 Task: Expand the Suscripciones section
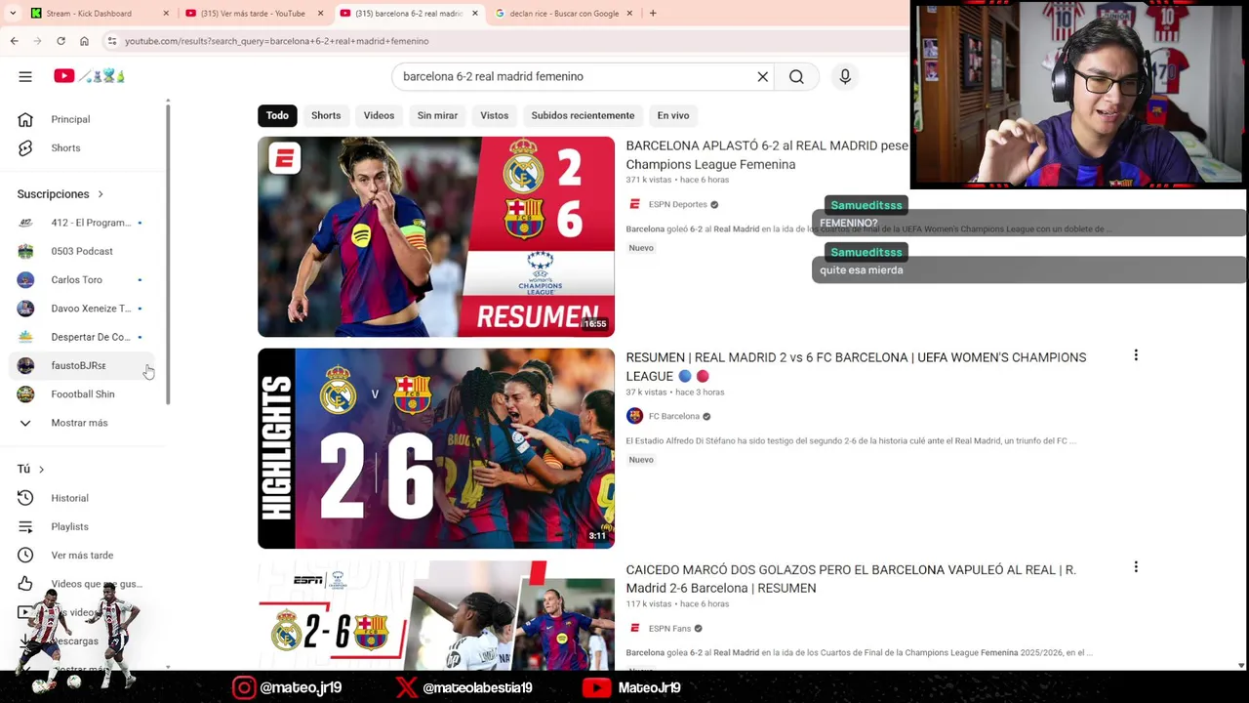[x=60, y=194]
